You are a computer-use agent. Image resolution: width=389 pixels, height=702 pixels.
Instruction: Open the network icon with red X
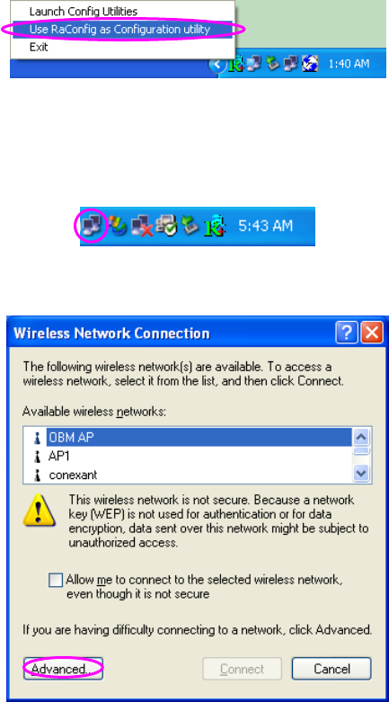coord(142,227)
